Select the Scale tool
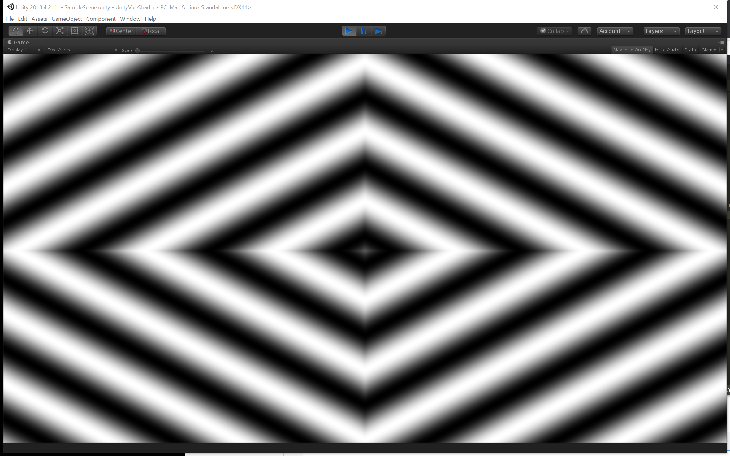Viewport: 730px width, 456px height. pos(60,31)
